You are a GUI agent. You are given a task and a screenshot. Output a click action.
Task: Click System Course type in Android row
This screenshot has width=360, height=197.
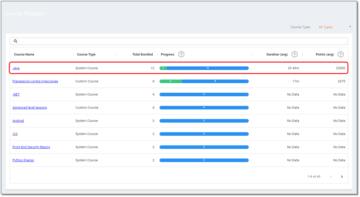pos(86,121)
